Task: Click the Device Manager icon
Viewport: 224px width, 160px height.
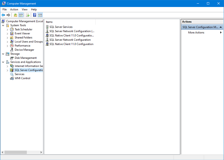Action: click(x=12, y=50)
